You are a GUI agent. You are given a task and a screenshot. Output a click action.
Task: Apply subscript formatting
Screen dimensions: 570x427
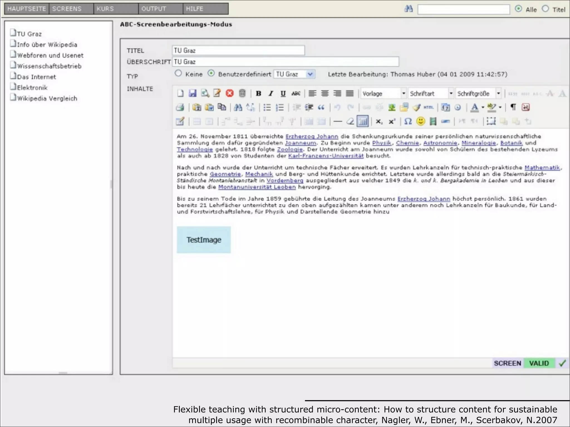379,121
